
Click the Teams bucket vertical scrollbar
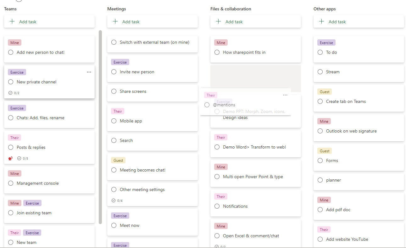pyautogui.click(x=100, y=126)
